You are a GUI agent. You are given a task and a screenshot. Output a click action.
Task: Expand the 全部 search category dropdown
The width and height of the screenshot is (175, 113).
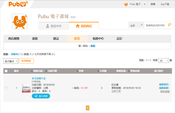[x=136, y=25]
